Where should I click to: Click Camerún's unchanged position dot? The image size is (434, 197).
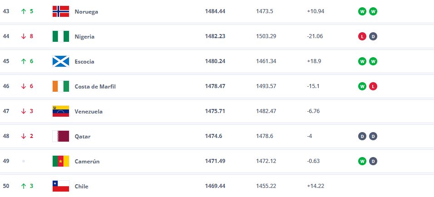click(24, 161)
